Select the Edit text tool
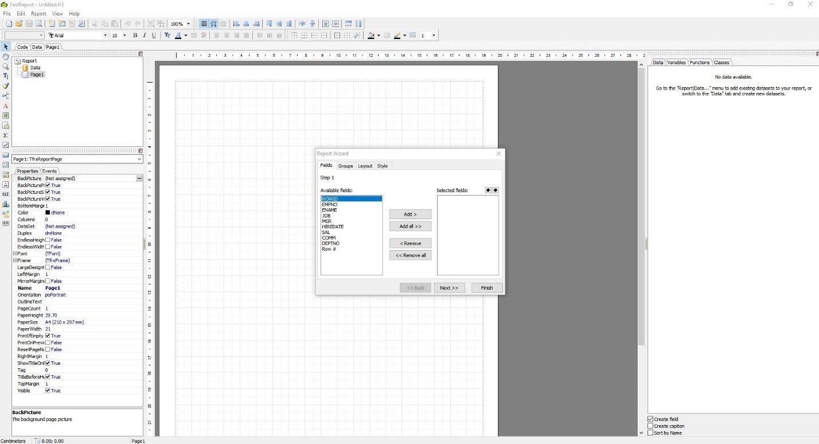 pos(6,76)
